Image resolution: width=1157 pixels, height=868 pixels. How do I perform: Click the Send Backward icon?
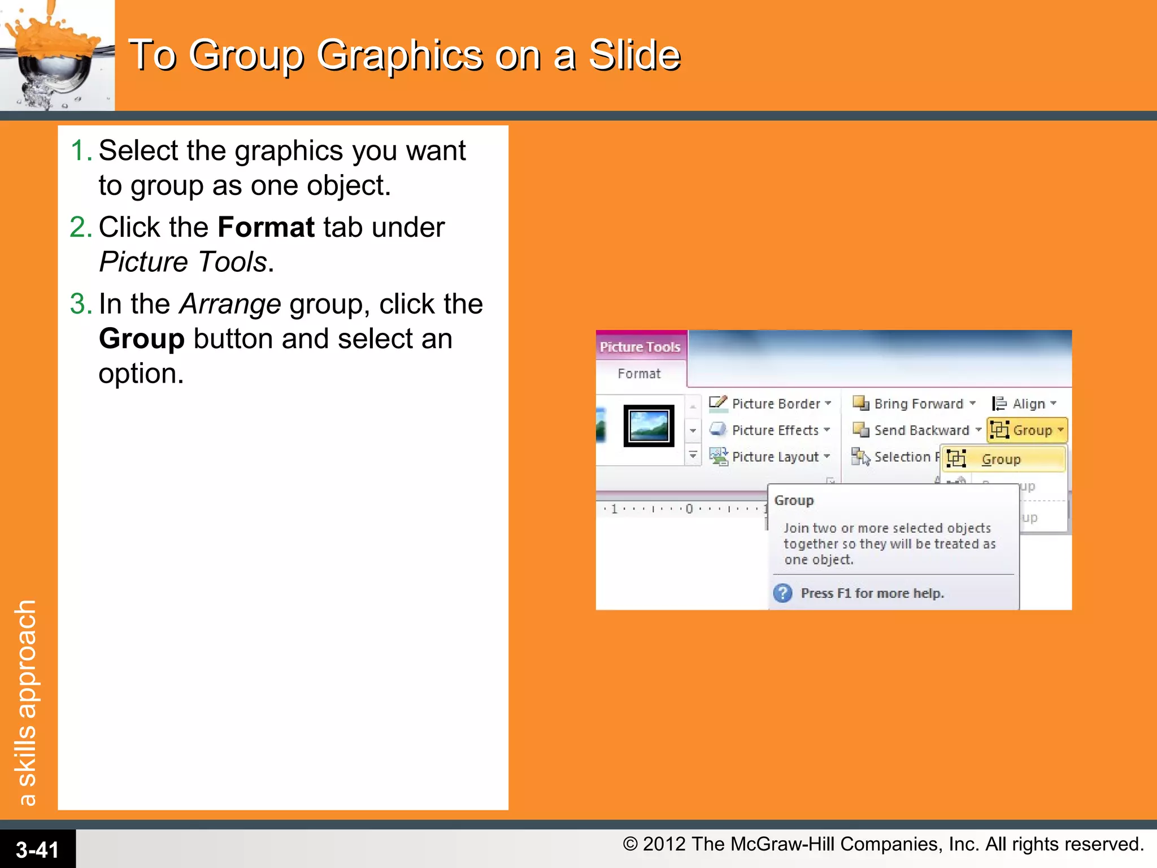tap(860, 430)
